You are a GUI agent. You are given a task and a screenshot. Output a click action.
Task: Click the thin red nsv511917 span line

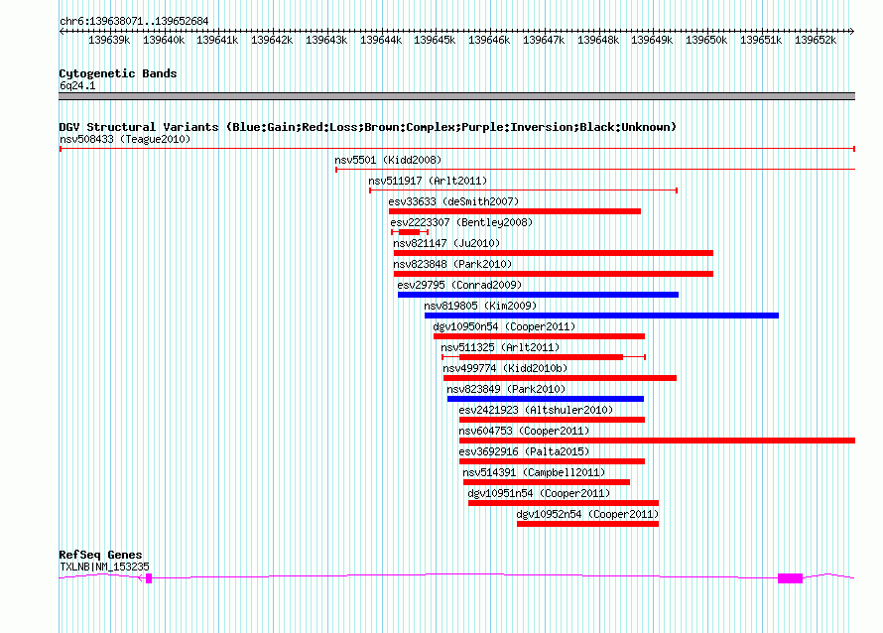pos(523,190)
